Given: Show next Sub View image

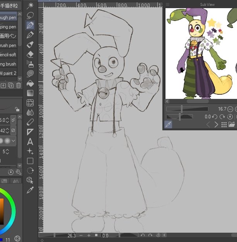Looking at the screenshot, I should (x=216, y=124).
